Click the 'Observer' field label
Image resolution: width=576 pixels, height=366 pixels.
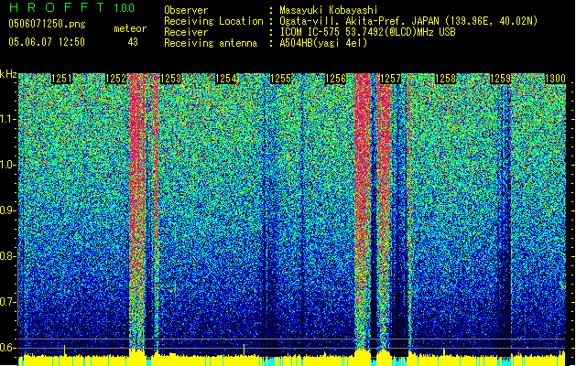186,10
